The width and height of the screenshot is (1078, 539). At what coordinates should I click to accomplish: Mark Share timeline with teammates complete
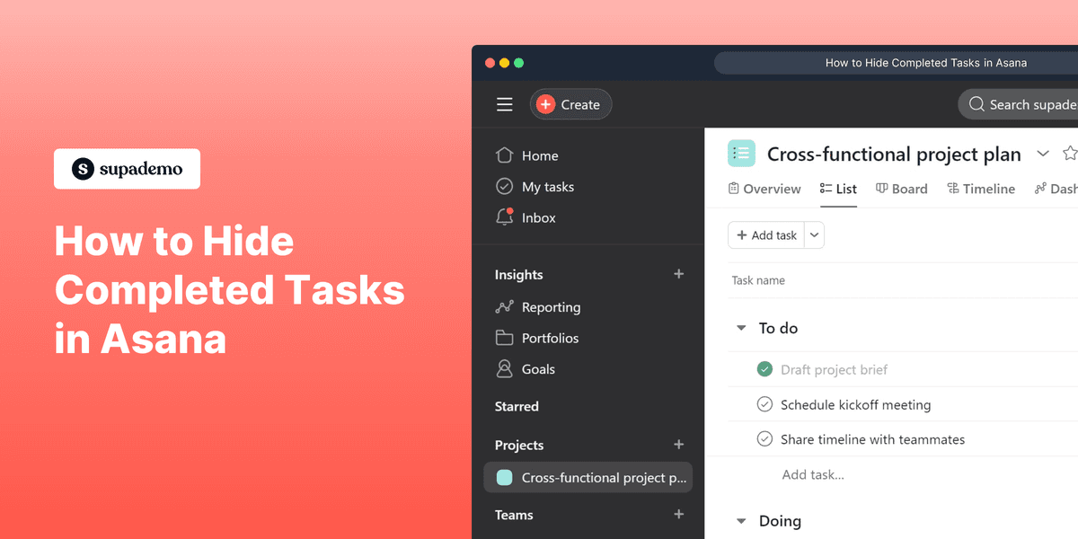tap(764, 439)
